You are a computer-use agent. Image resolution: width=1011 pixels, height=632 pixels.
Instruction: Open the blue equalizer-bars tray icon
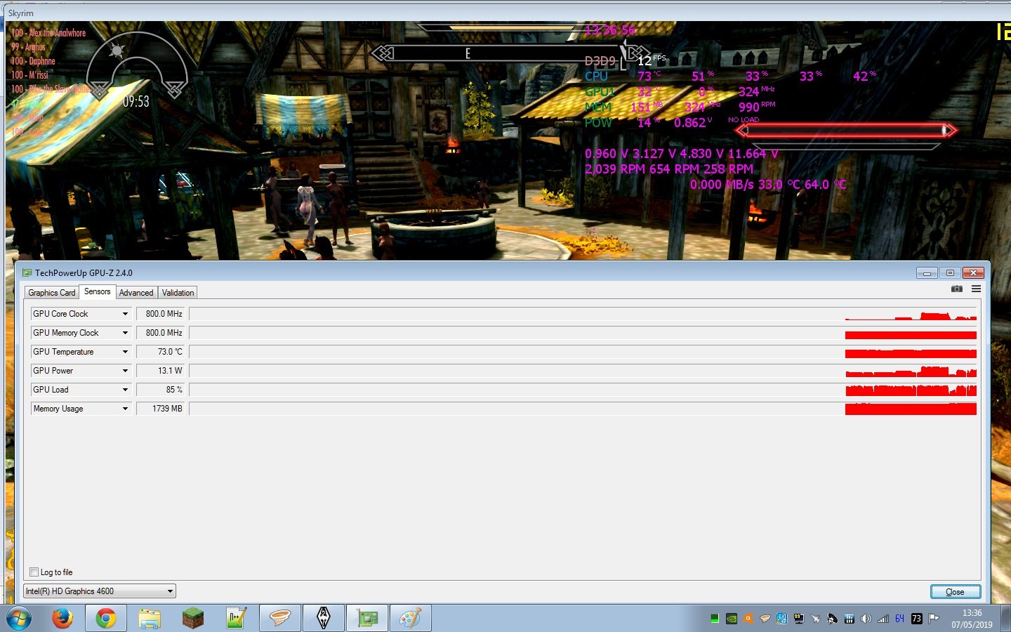click(849, 619)
